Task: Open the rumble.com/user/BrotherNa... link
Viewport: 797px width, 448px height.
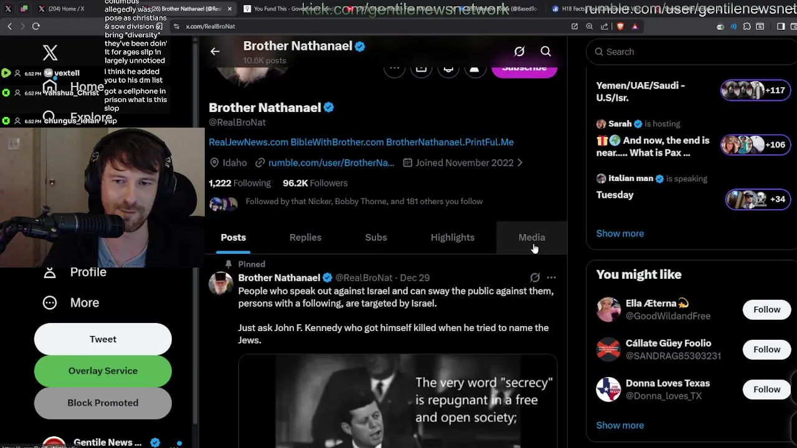Action: 331,162
